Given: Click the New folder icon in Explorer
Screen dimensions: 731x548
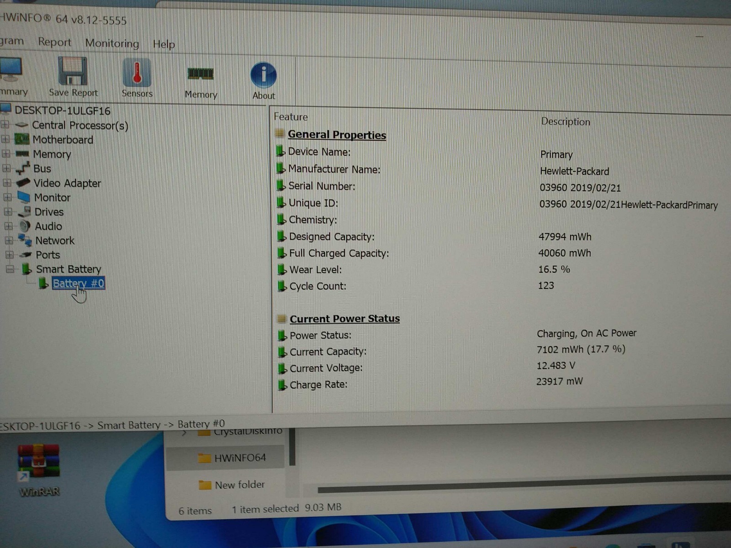Looking at the screenshot, I should pos(205,485).
